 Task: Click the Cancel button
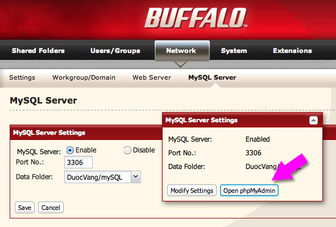point(51,208)
